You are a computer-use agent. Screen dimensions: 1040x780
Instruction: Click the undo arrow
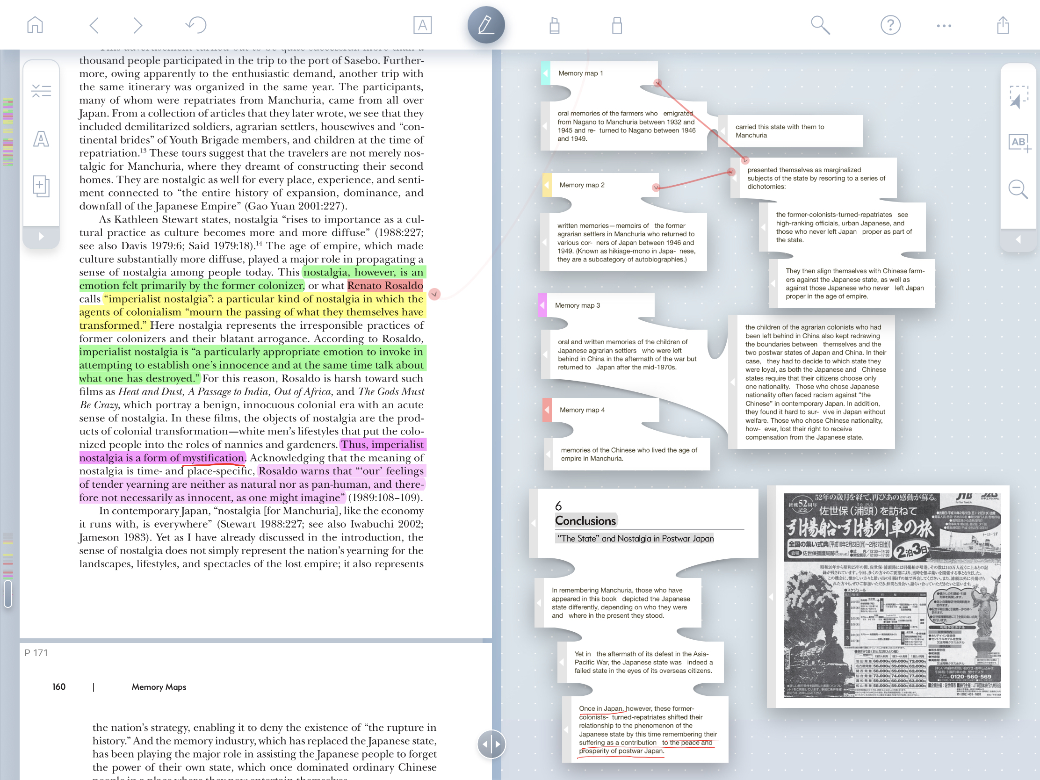[196, 25]
